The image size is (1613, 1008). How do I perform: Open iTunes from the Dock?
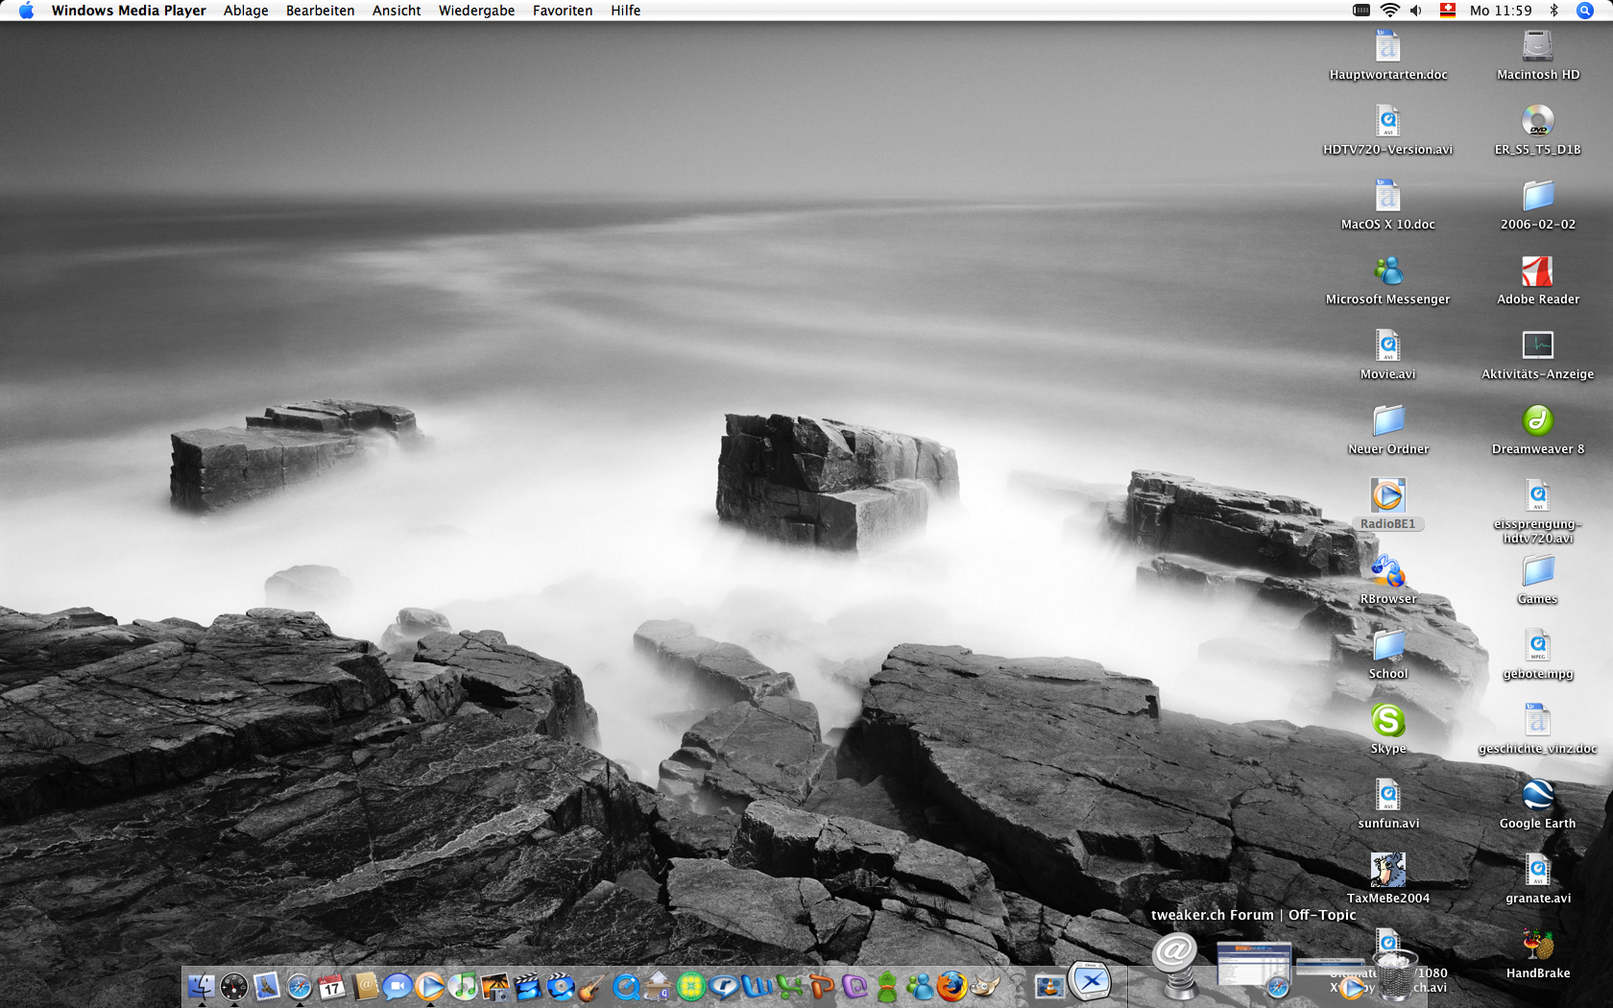(x=463, y=986)
